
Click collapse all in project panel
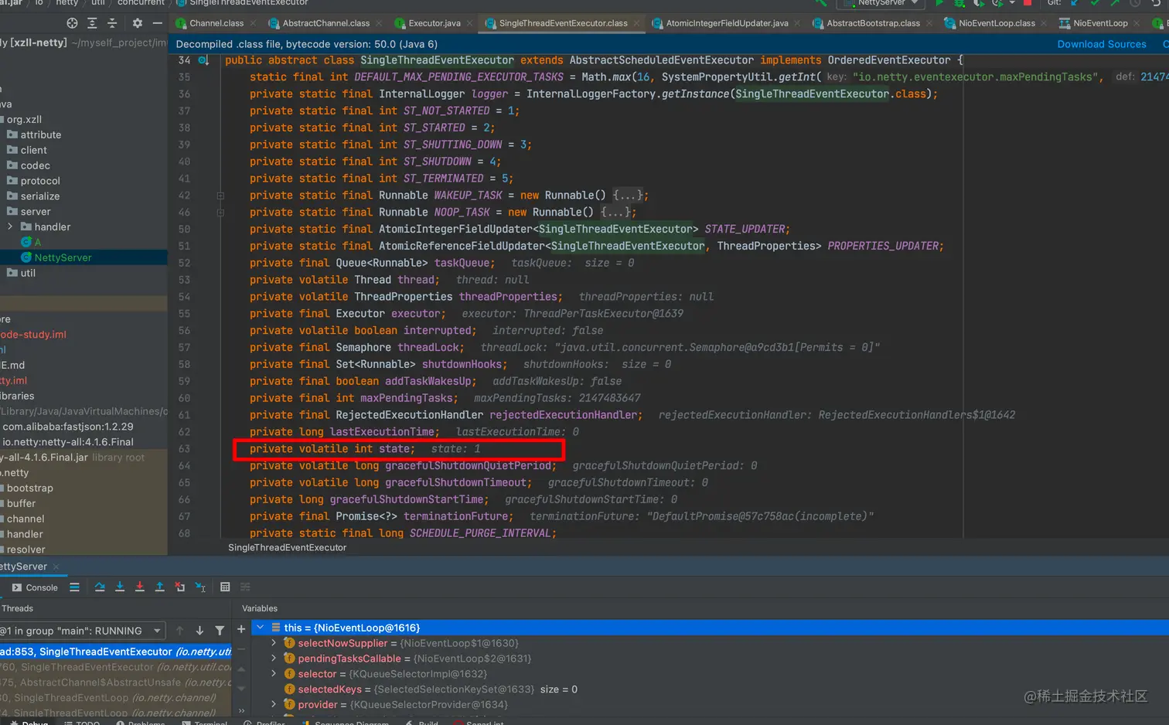(112, 23)
